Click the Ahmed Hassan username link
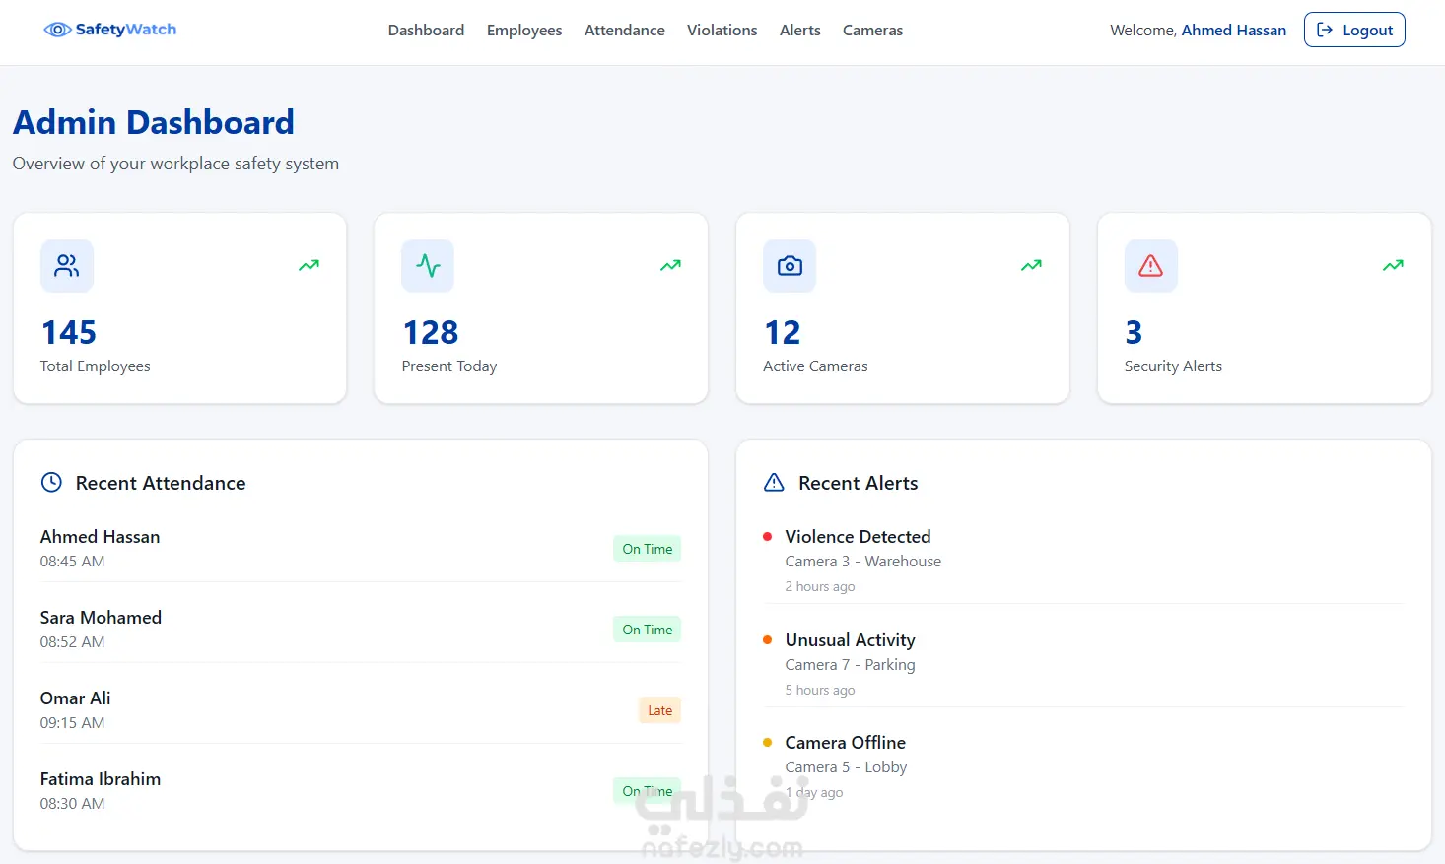1445x864 pixels. pyautogui.click(x=1234, y=31)
